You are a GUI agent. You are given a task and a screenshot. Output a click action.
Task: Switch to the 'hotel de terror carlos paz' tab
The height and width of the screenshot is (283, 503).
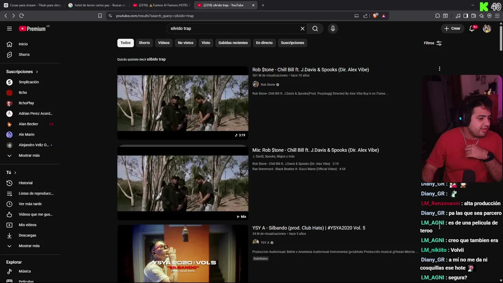coord(97,5)
